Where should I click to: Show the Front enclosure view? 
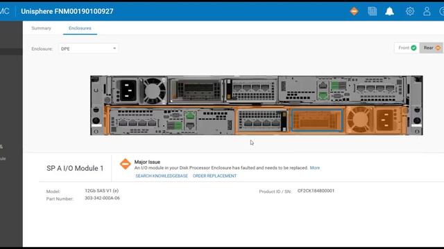coord(407,48)
